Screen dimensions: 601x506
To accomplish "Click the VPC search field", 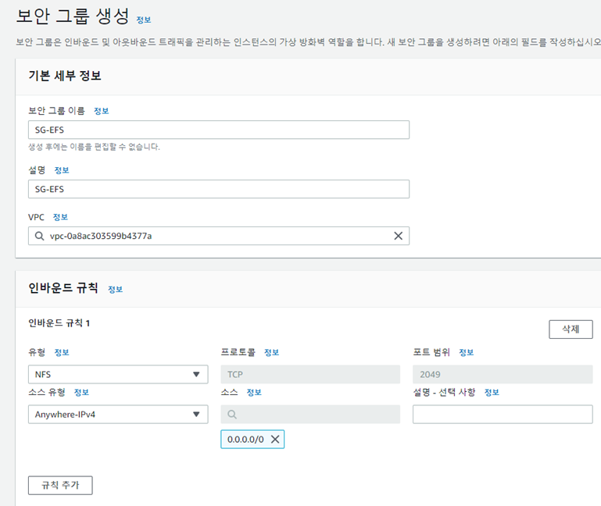I will pyautogui.click(x=219, y=236).
